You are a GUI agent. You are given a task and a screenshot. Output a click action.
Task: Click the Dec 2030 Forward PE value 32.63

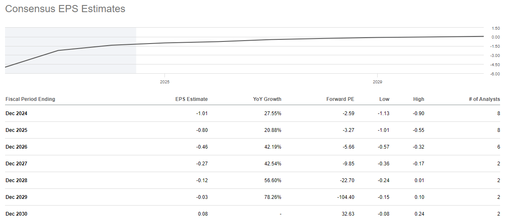click(x=347, y=214)
